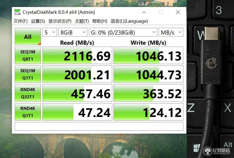234x158 pixels.
Task: Open the 设置(S) menu
Action: [x=38, y=21]
